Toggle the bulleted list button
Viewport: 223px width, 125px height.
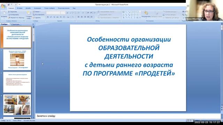[x=79, y=13]
